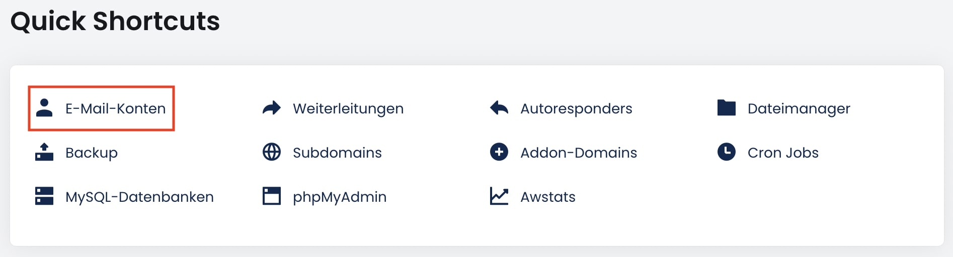953x257 pixels.
Task: Open the Subdomains text link
Action: 337,153
